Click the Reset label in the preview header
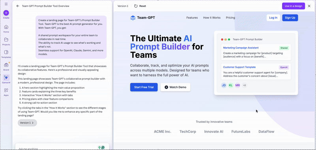Screen dimensions: 316x150 click(143, 6)
